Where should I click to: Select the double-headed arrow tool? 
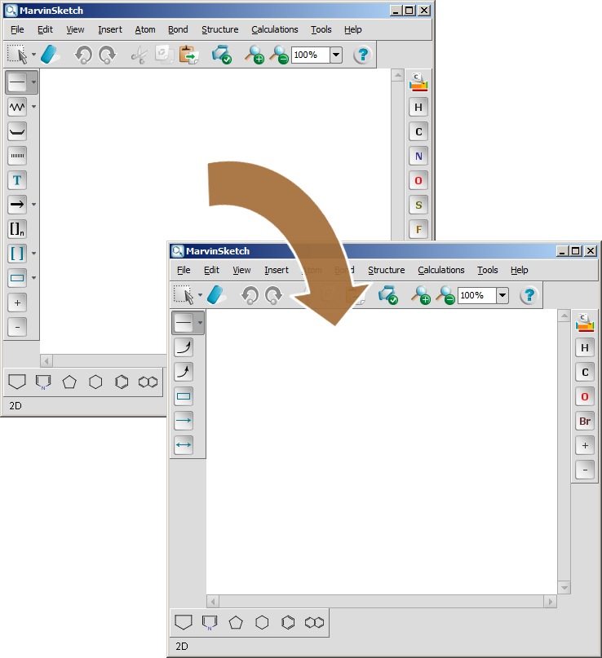tap(184, 445)
